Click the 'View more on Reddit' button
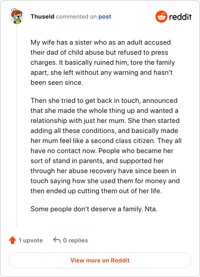This screenshot has height=277, width=200. click(x=100, y=260)
